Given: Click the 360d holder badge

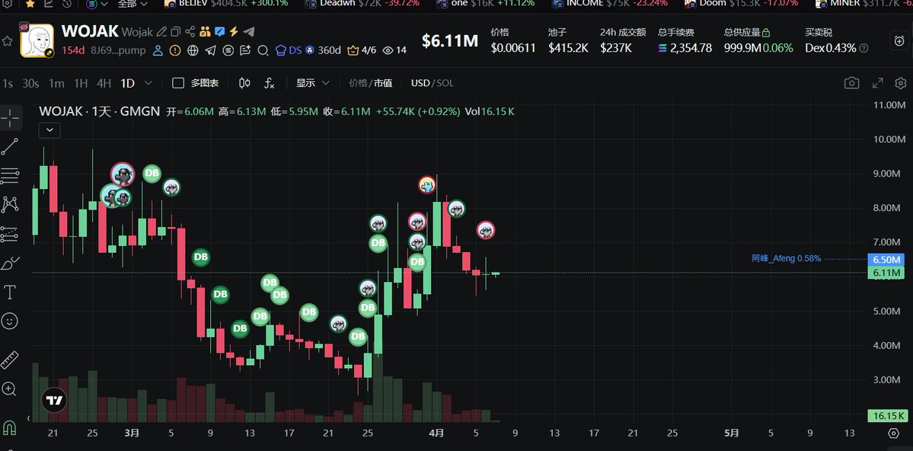Looking at the screenshot, I should 324,51.
